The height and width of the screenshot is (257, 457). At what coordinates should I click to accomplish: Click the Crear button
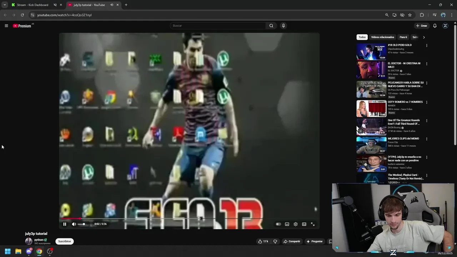click(422, 26)
